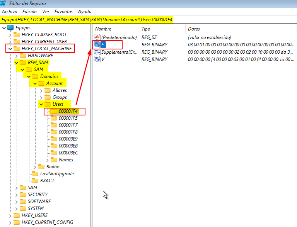Viewport: 297px width, 227px height.
Task: Click the binary icon of value V
Action: tap(97, 59)
